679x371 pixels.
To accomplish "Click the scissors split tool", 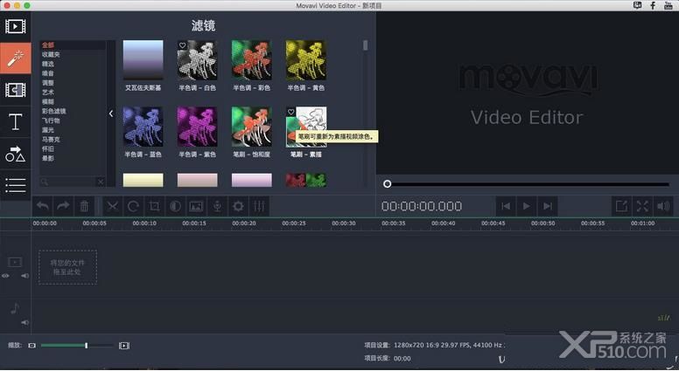I will coord(112,206).
